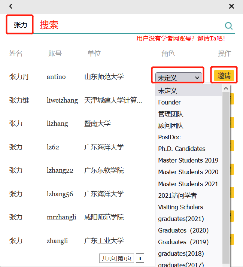Viewport: 243px width, 267px height.
Task: Open the role dropdown showing 未定义
Action: point(179,78)
